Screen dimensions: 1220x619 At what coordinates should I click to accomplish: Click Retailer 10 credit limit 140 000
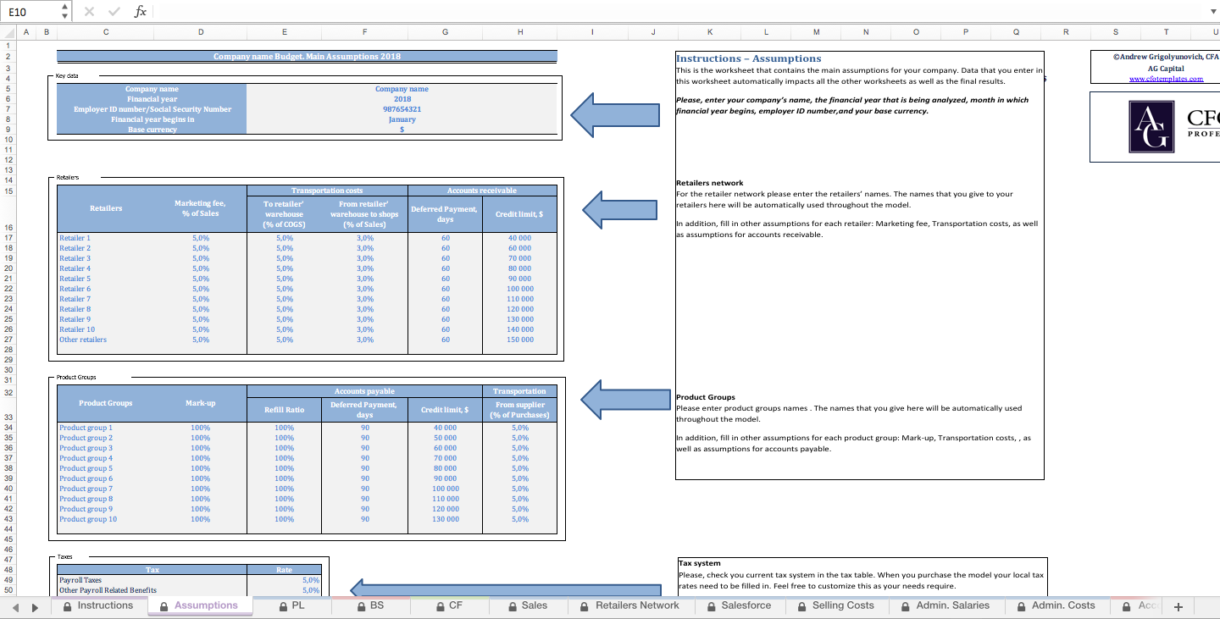pyautogui.click(x=520, y=329)
